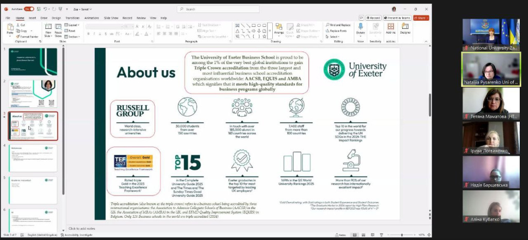528x240 pixels.
Task: Click the Paste clipboard icon
Action: [10, 27]
